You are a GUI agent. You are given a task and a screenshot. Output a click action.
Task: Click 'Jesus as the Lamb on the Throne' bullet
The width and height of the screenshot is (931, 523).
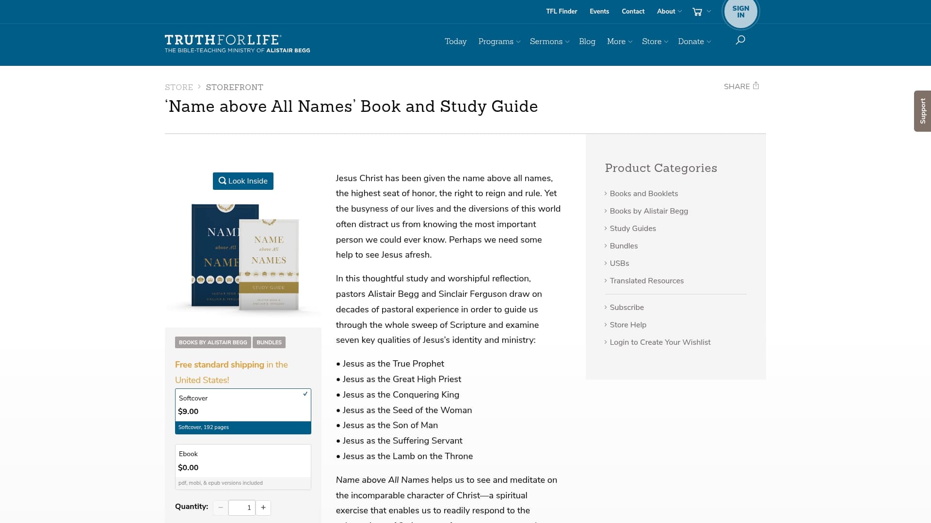408,456
